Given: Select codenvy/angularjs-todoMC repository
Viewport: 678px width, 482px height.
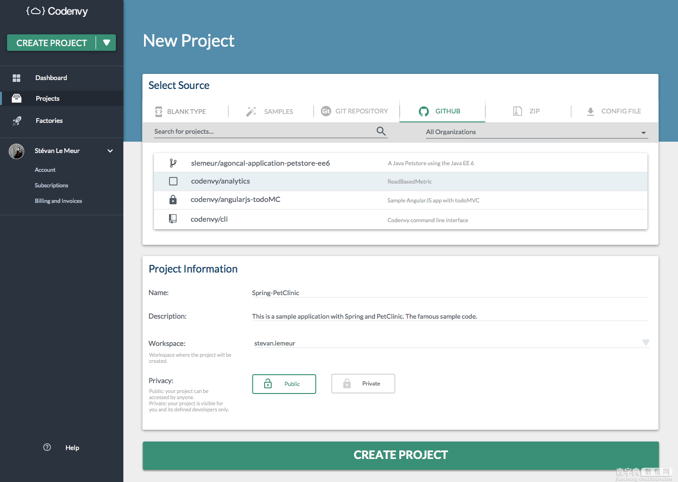Looking at the screenshot, I should pyautogui.click(x=235, y=200).
